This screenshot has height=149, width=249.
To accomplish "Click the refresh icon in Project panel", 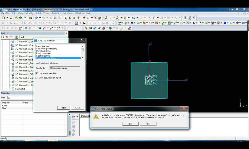I will tap(17, 37).
